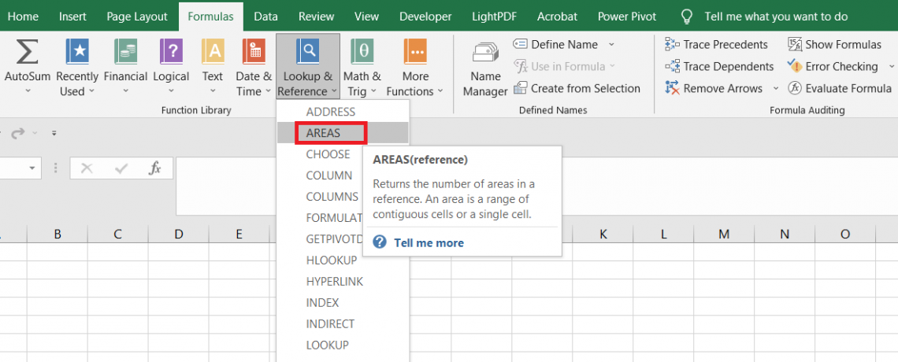This screenshot has height=362, width=898.
Task: Open the Name Manager
Action: coord(485,68)
